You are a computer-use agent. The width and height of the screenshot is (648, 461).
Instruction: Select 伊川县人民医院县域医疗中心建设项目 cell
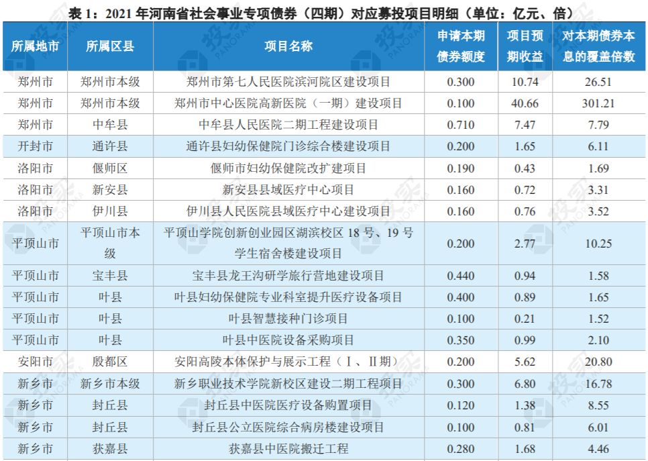coord(288,211)
